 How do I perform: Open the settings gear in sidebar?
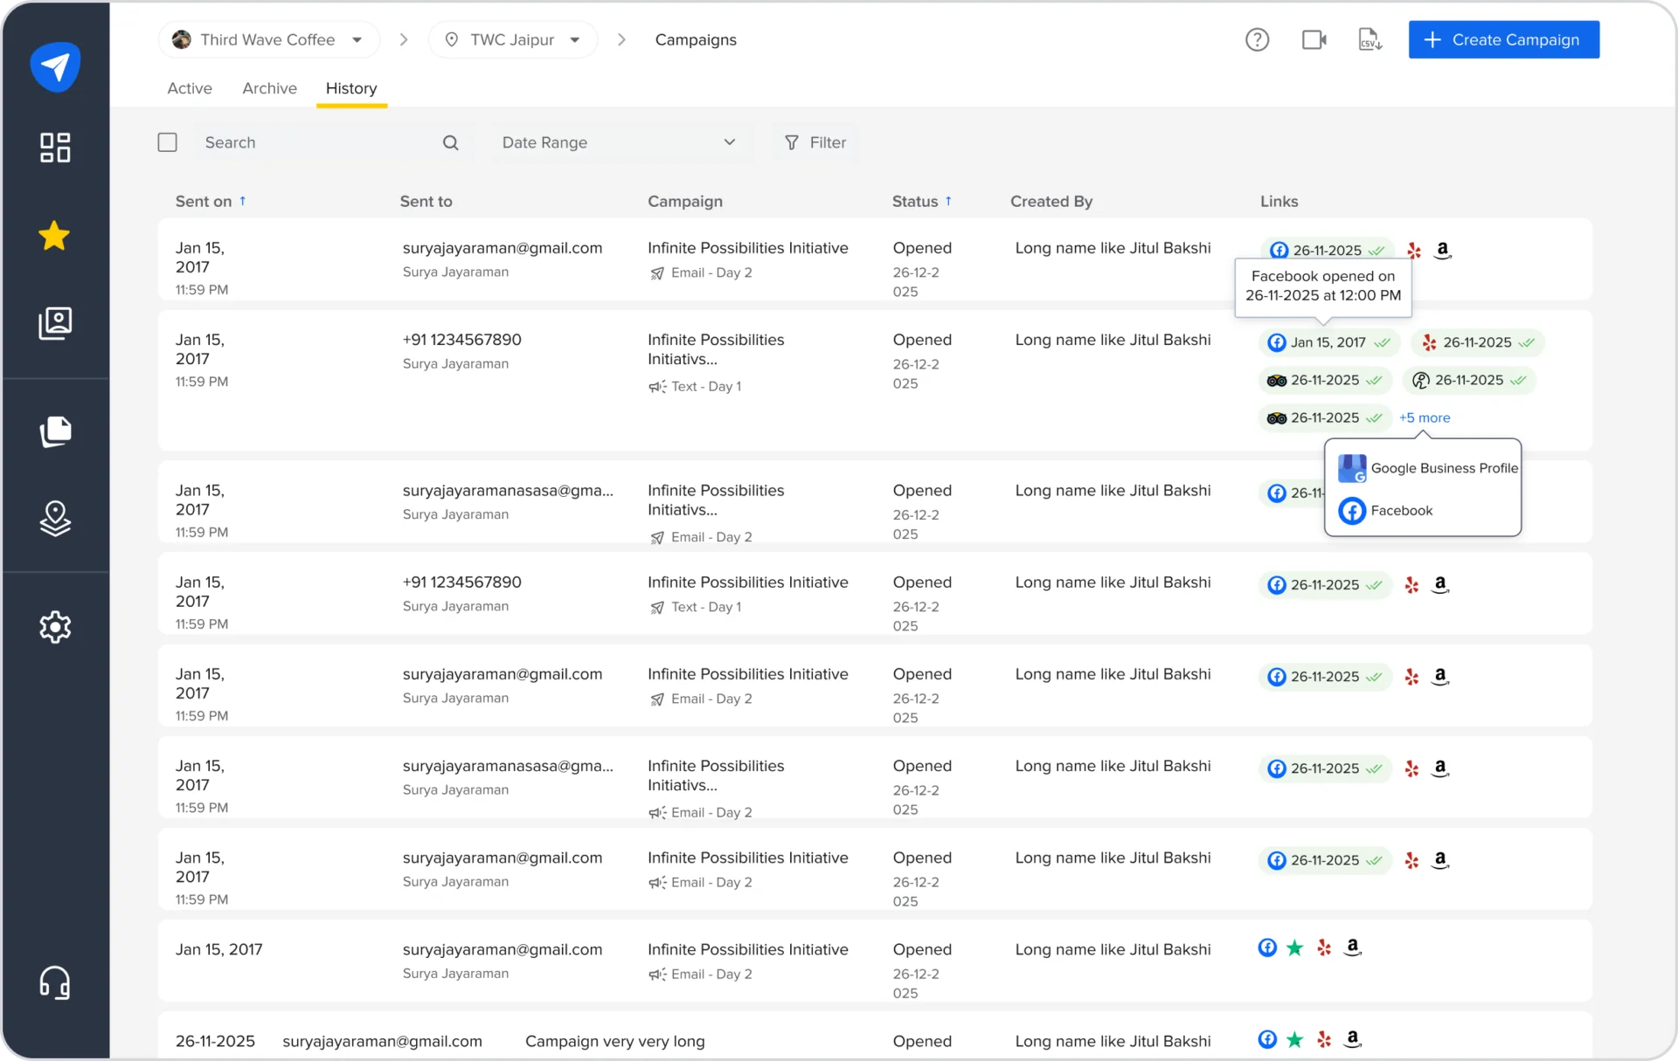(55, 627)
